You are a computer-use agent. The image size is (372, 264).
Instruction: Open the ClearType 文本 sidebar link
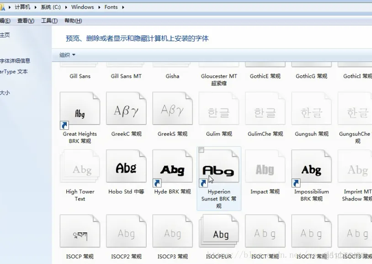coord(14,71)
